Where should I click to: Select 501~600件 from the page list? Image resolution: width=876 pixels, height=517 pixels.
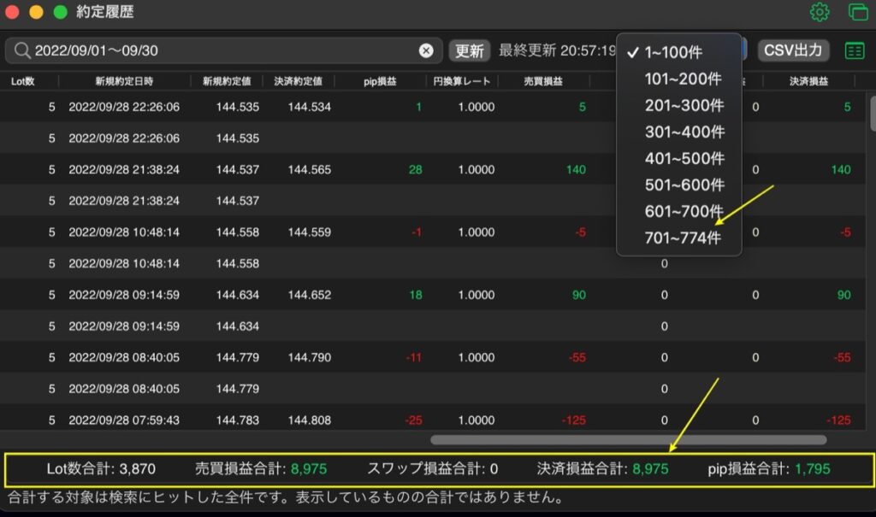tap(678, 185)
